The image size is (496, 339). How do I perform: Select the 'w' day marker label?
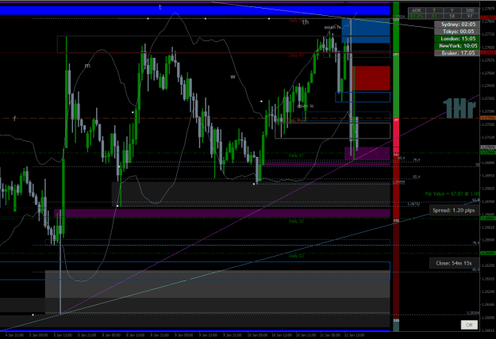click(233, 76)
